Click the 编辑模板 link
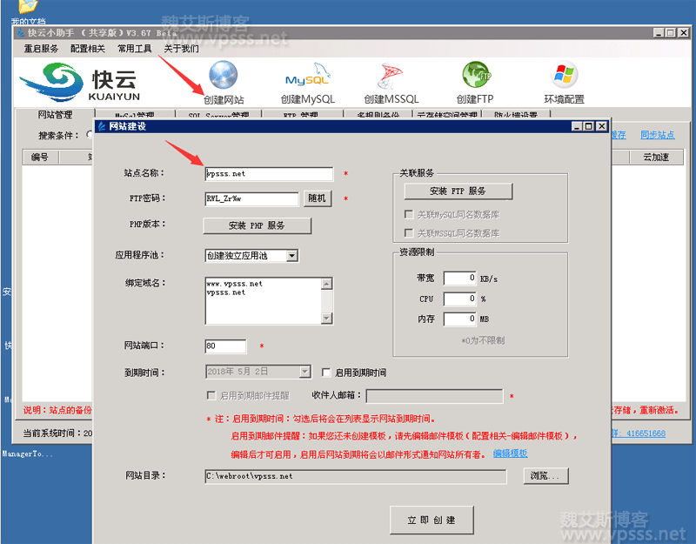 510,453
